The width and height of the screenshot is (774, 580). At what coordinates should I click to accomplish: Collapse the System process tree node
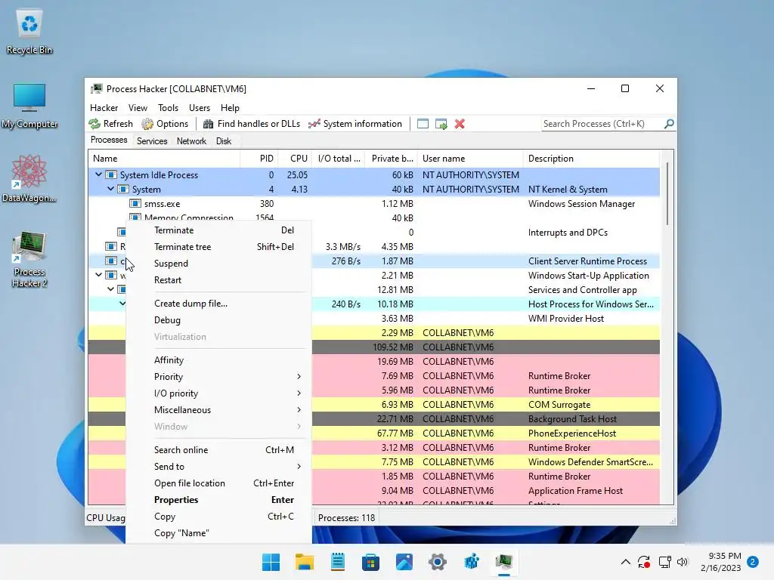click(110, 189)
